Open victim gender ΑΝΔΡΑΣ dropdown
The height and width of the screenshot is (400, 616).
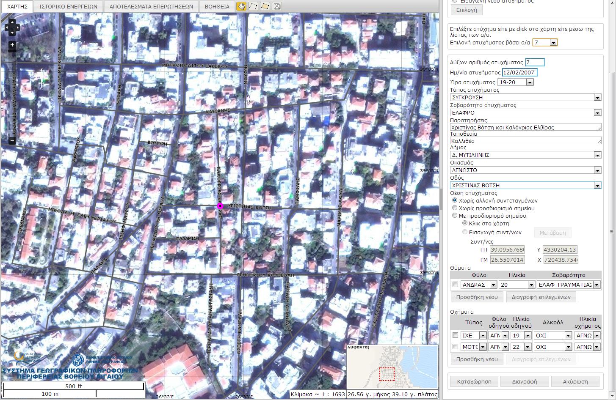[x=479, y=285]
